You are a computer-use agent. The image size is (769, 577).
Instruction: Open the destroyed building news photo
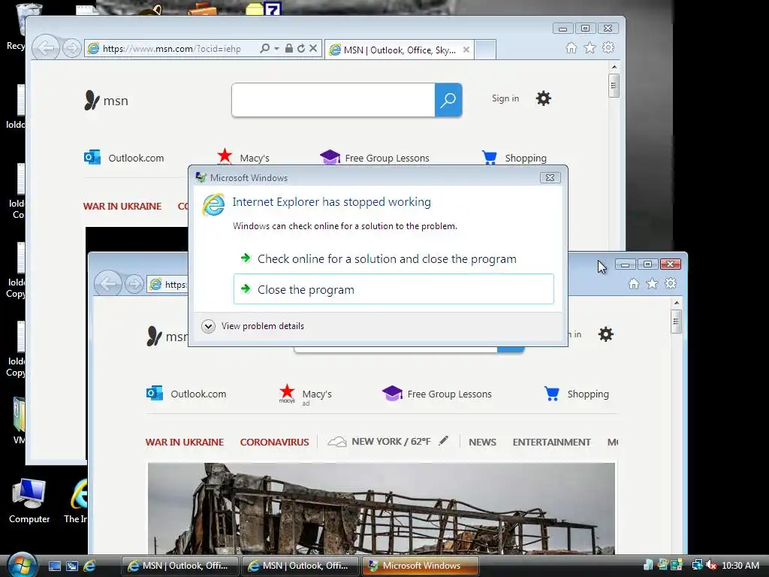pyautogui.click(x=381, y=509)
